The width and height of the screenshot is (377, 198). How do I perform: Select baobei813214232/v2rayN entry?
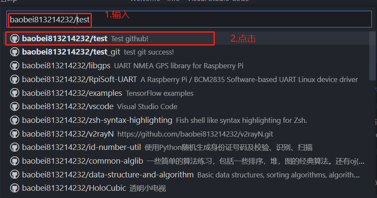[x=68, y=134]
